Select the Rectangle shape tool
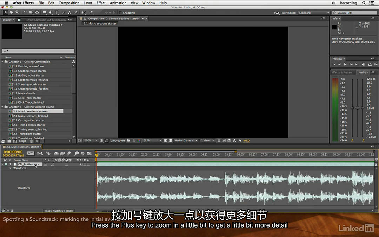 tap(45, 12)
